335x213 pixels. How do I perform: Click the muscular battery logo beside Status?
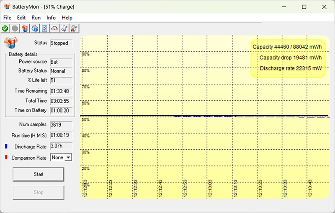11,42
